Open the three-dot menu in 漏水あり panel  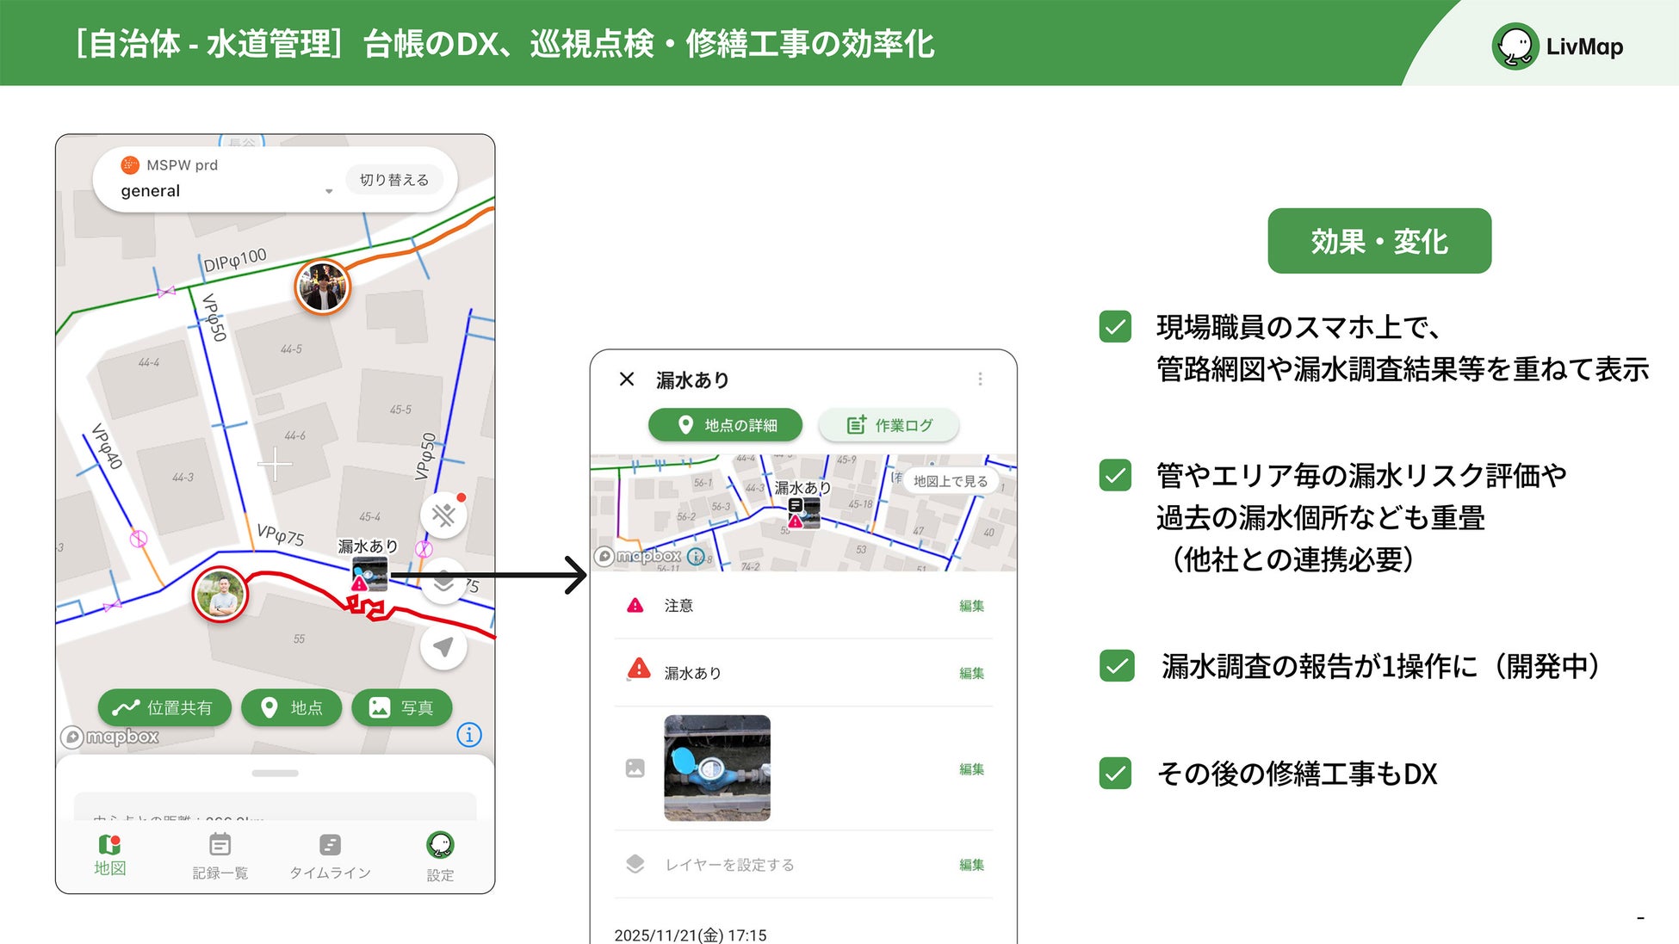pyautogui.click(x=980, y=379)
